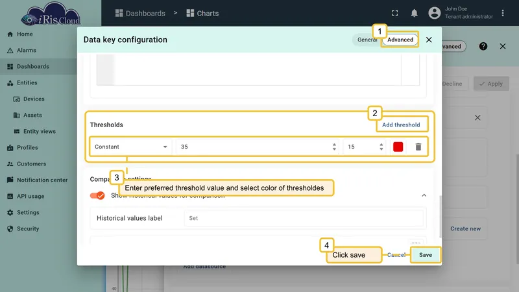Adjust the stepper arrows on the 15 field
The height and width of the screenshot is (292, 519).
(x=381, y=147)
